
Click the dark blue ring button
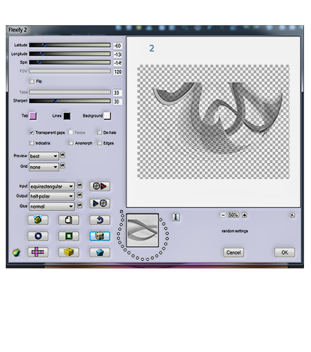(38, 236)
